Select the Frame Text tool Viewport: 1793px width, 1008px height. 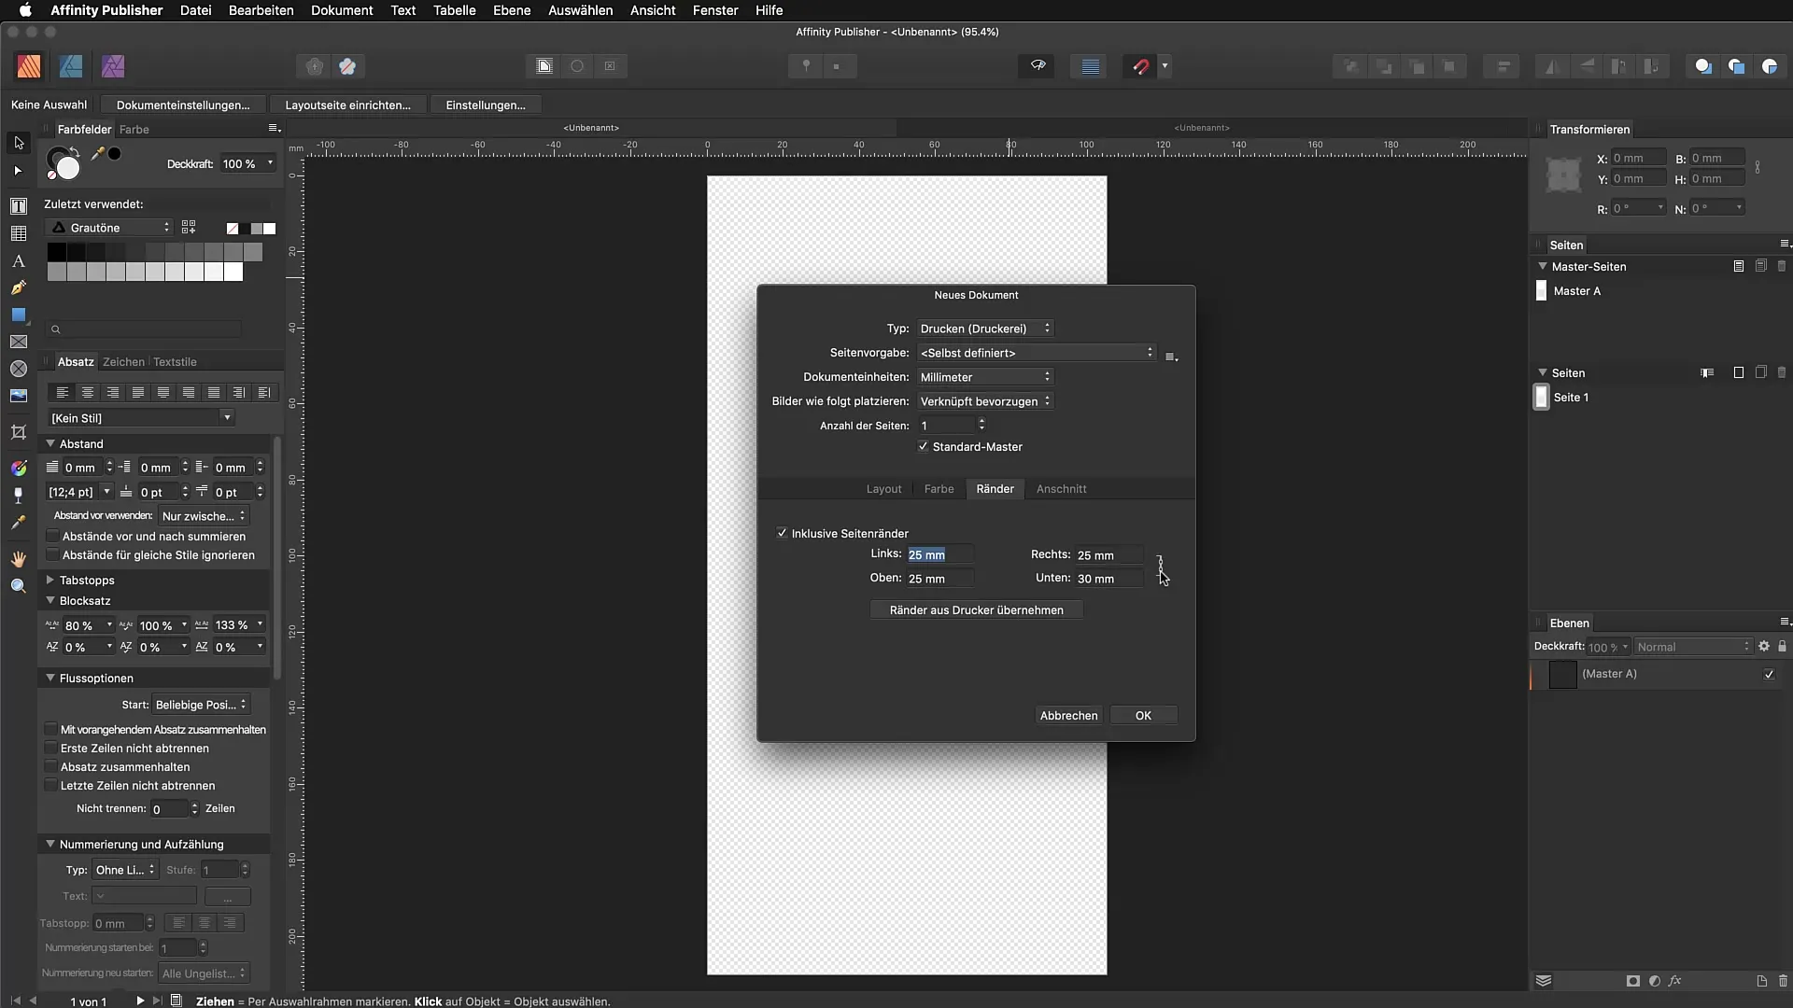pyautogui.click(x=19, y=205)
